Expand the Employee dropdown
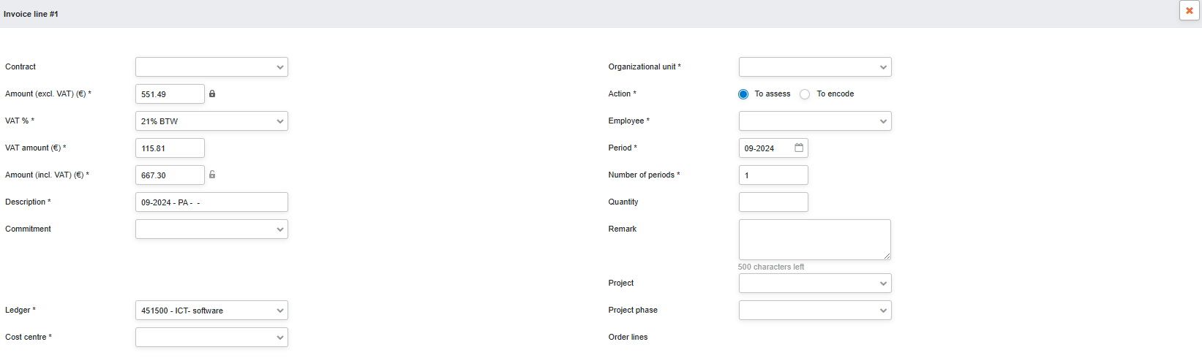This screenshot has width=1202, height=358. pos(815,121)
